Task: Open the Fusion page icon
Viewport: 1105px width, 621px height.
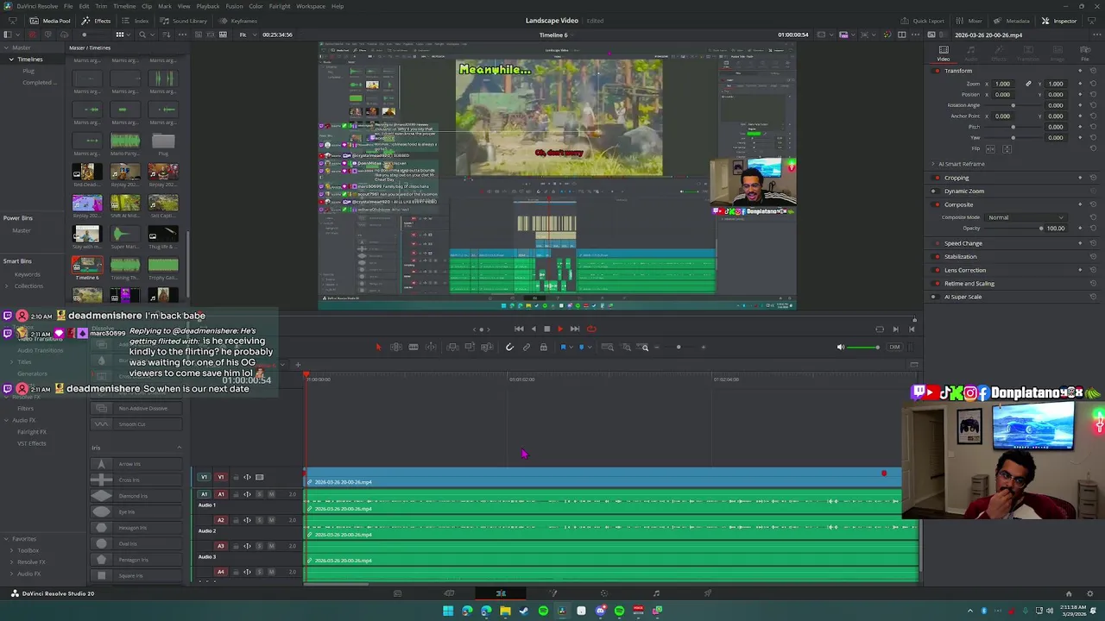Action: coord(553,593)
